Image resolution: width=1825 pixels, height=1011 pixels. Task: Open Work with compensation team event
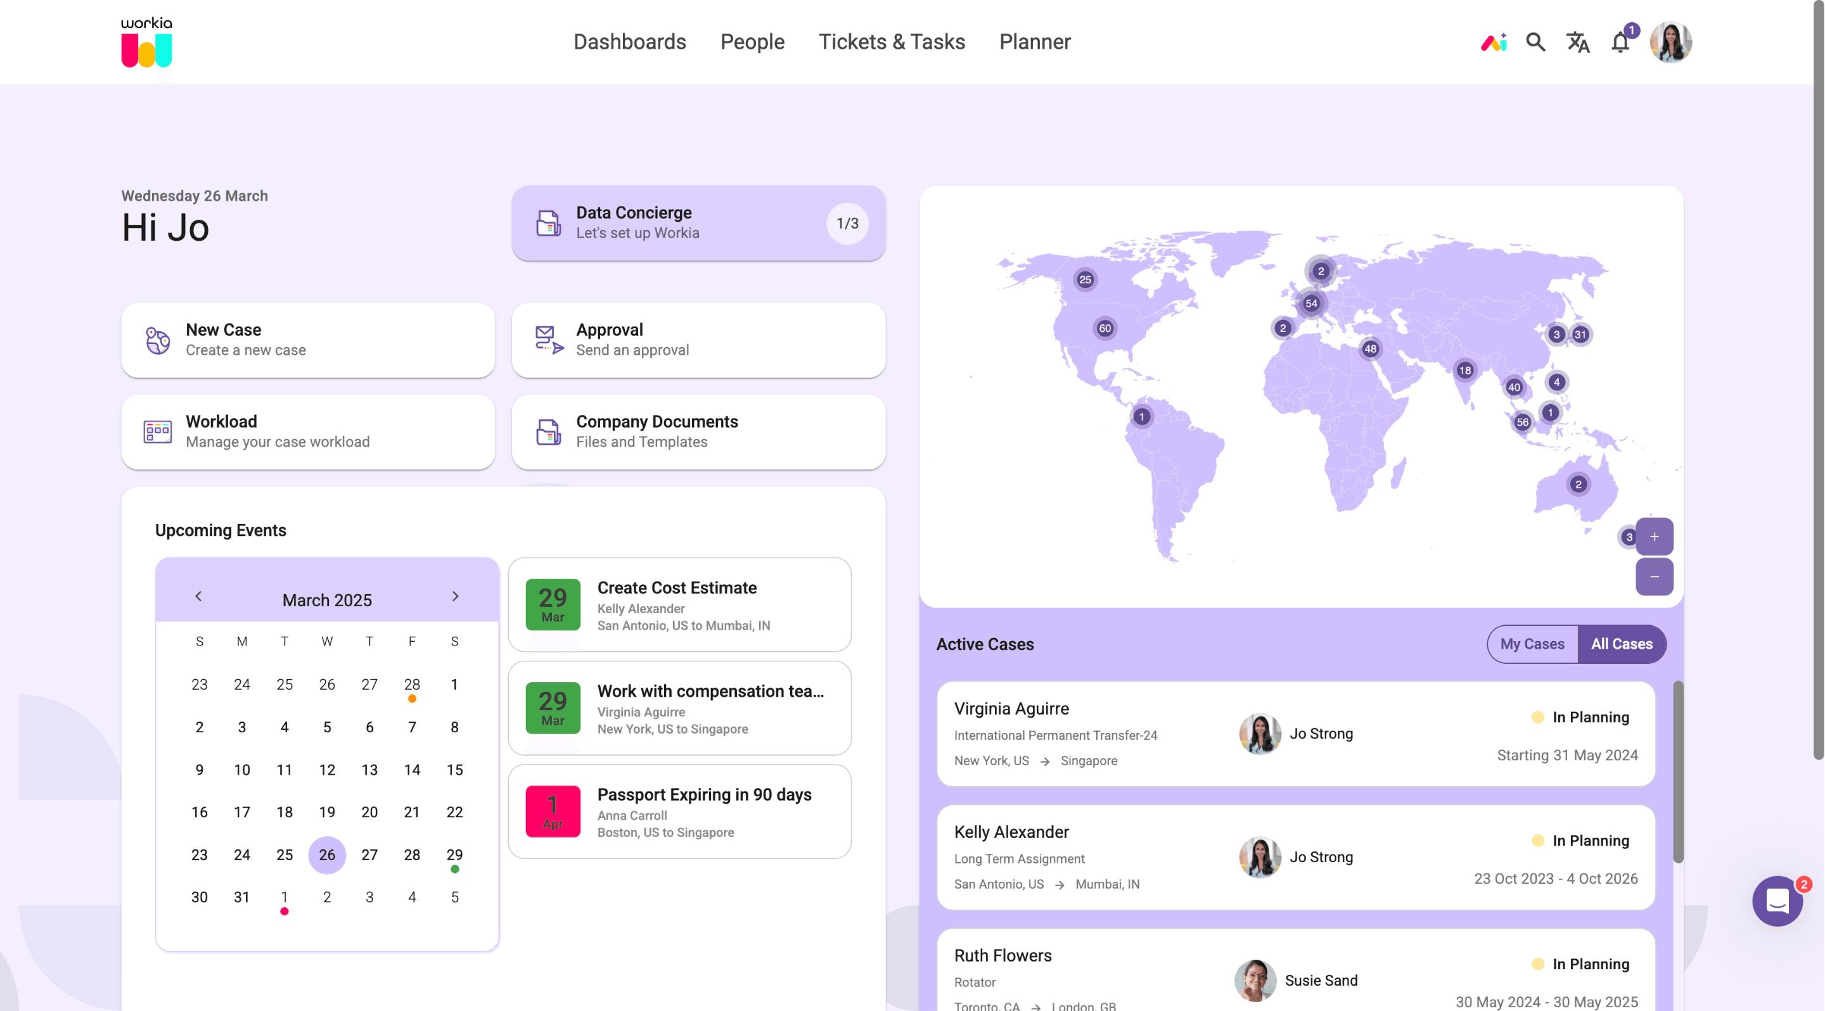[679, 708]
